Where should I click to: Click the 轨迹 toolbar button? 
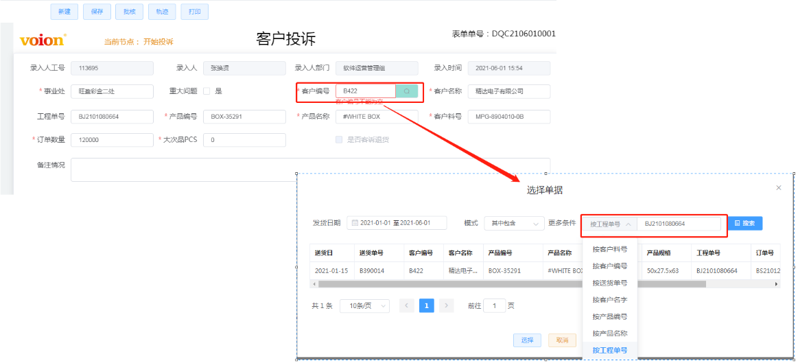click(163, 12)
